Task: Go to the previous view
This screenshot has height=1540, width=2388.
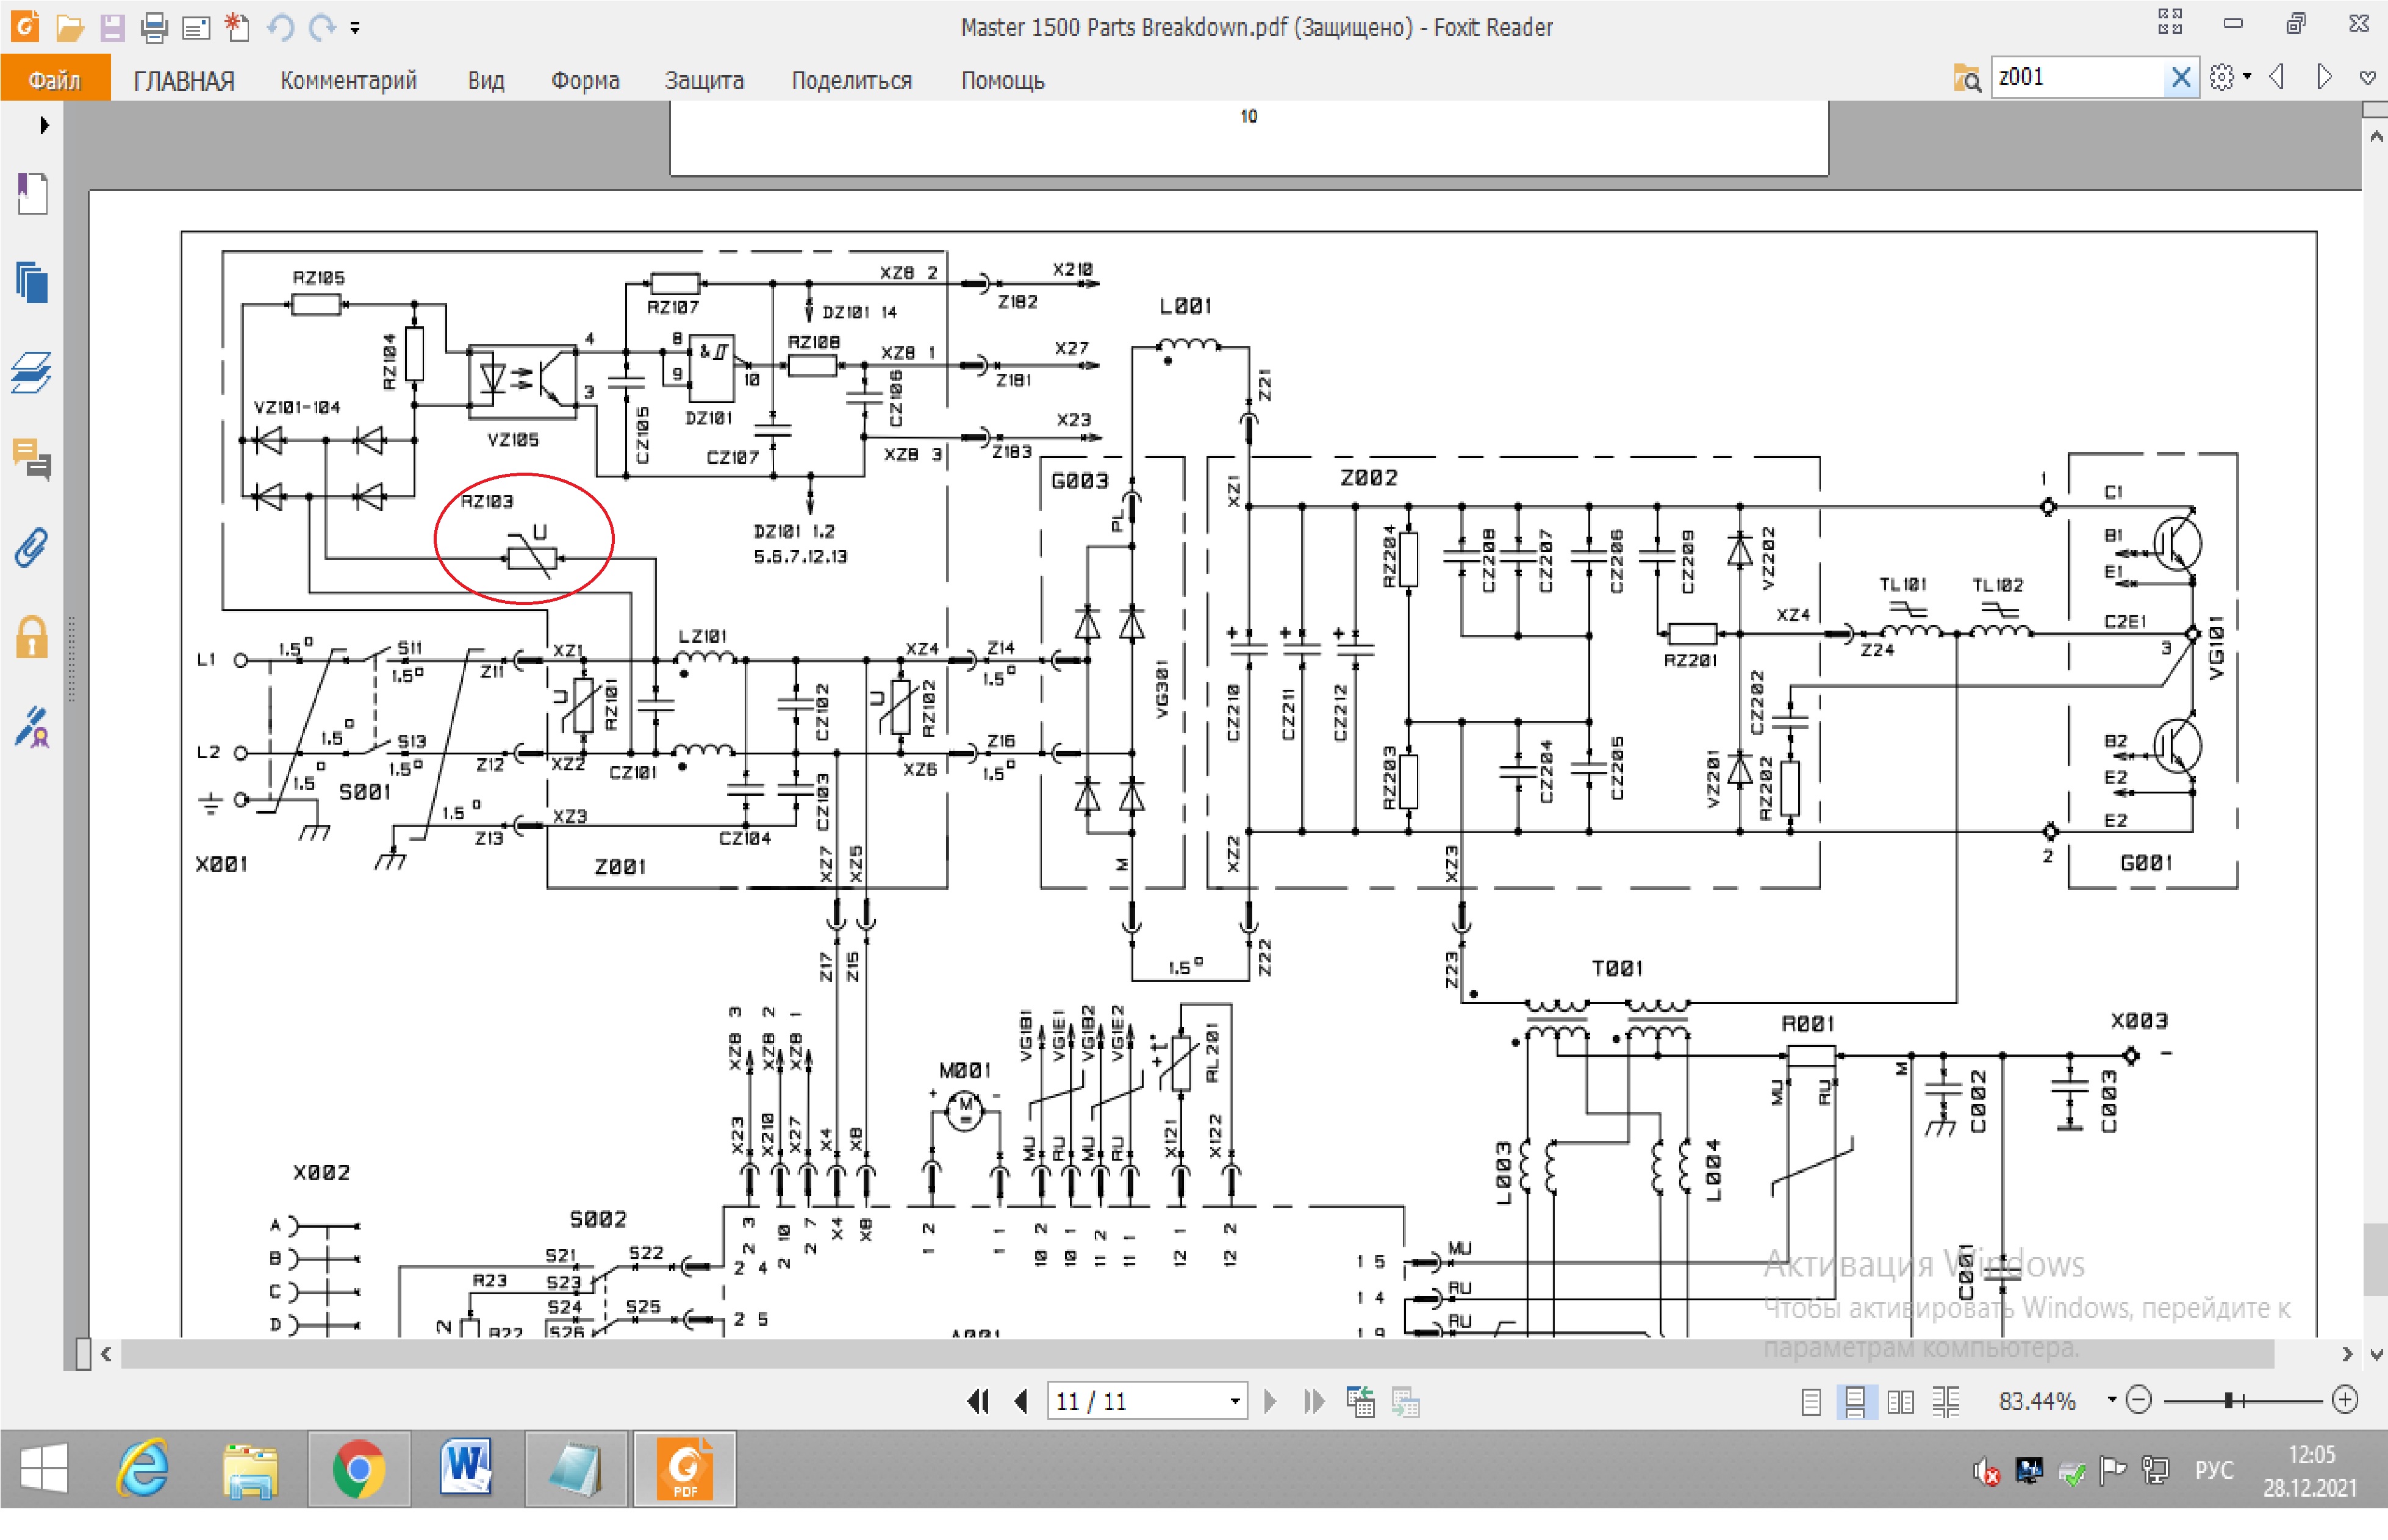Action: coord(1360,1402)
